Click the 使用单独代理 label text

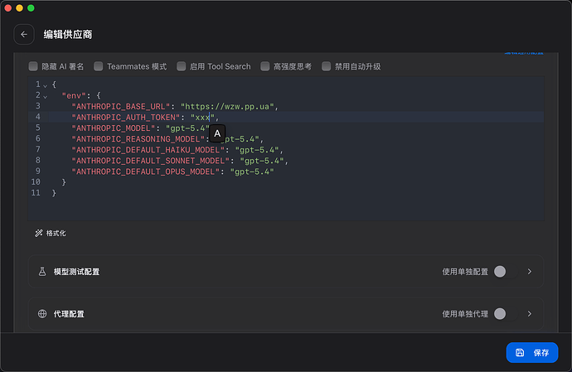click(x=465, y=314)
